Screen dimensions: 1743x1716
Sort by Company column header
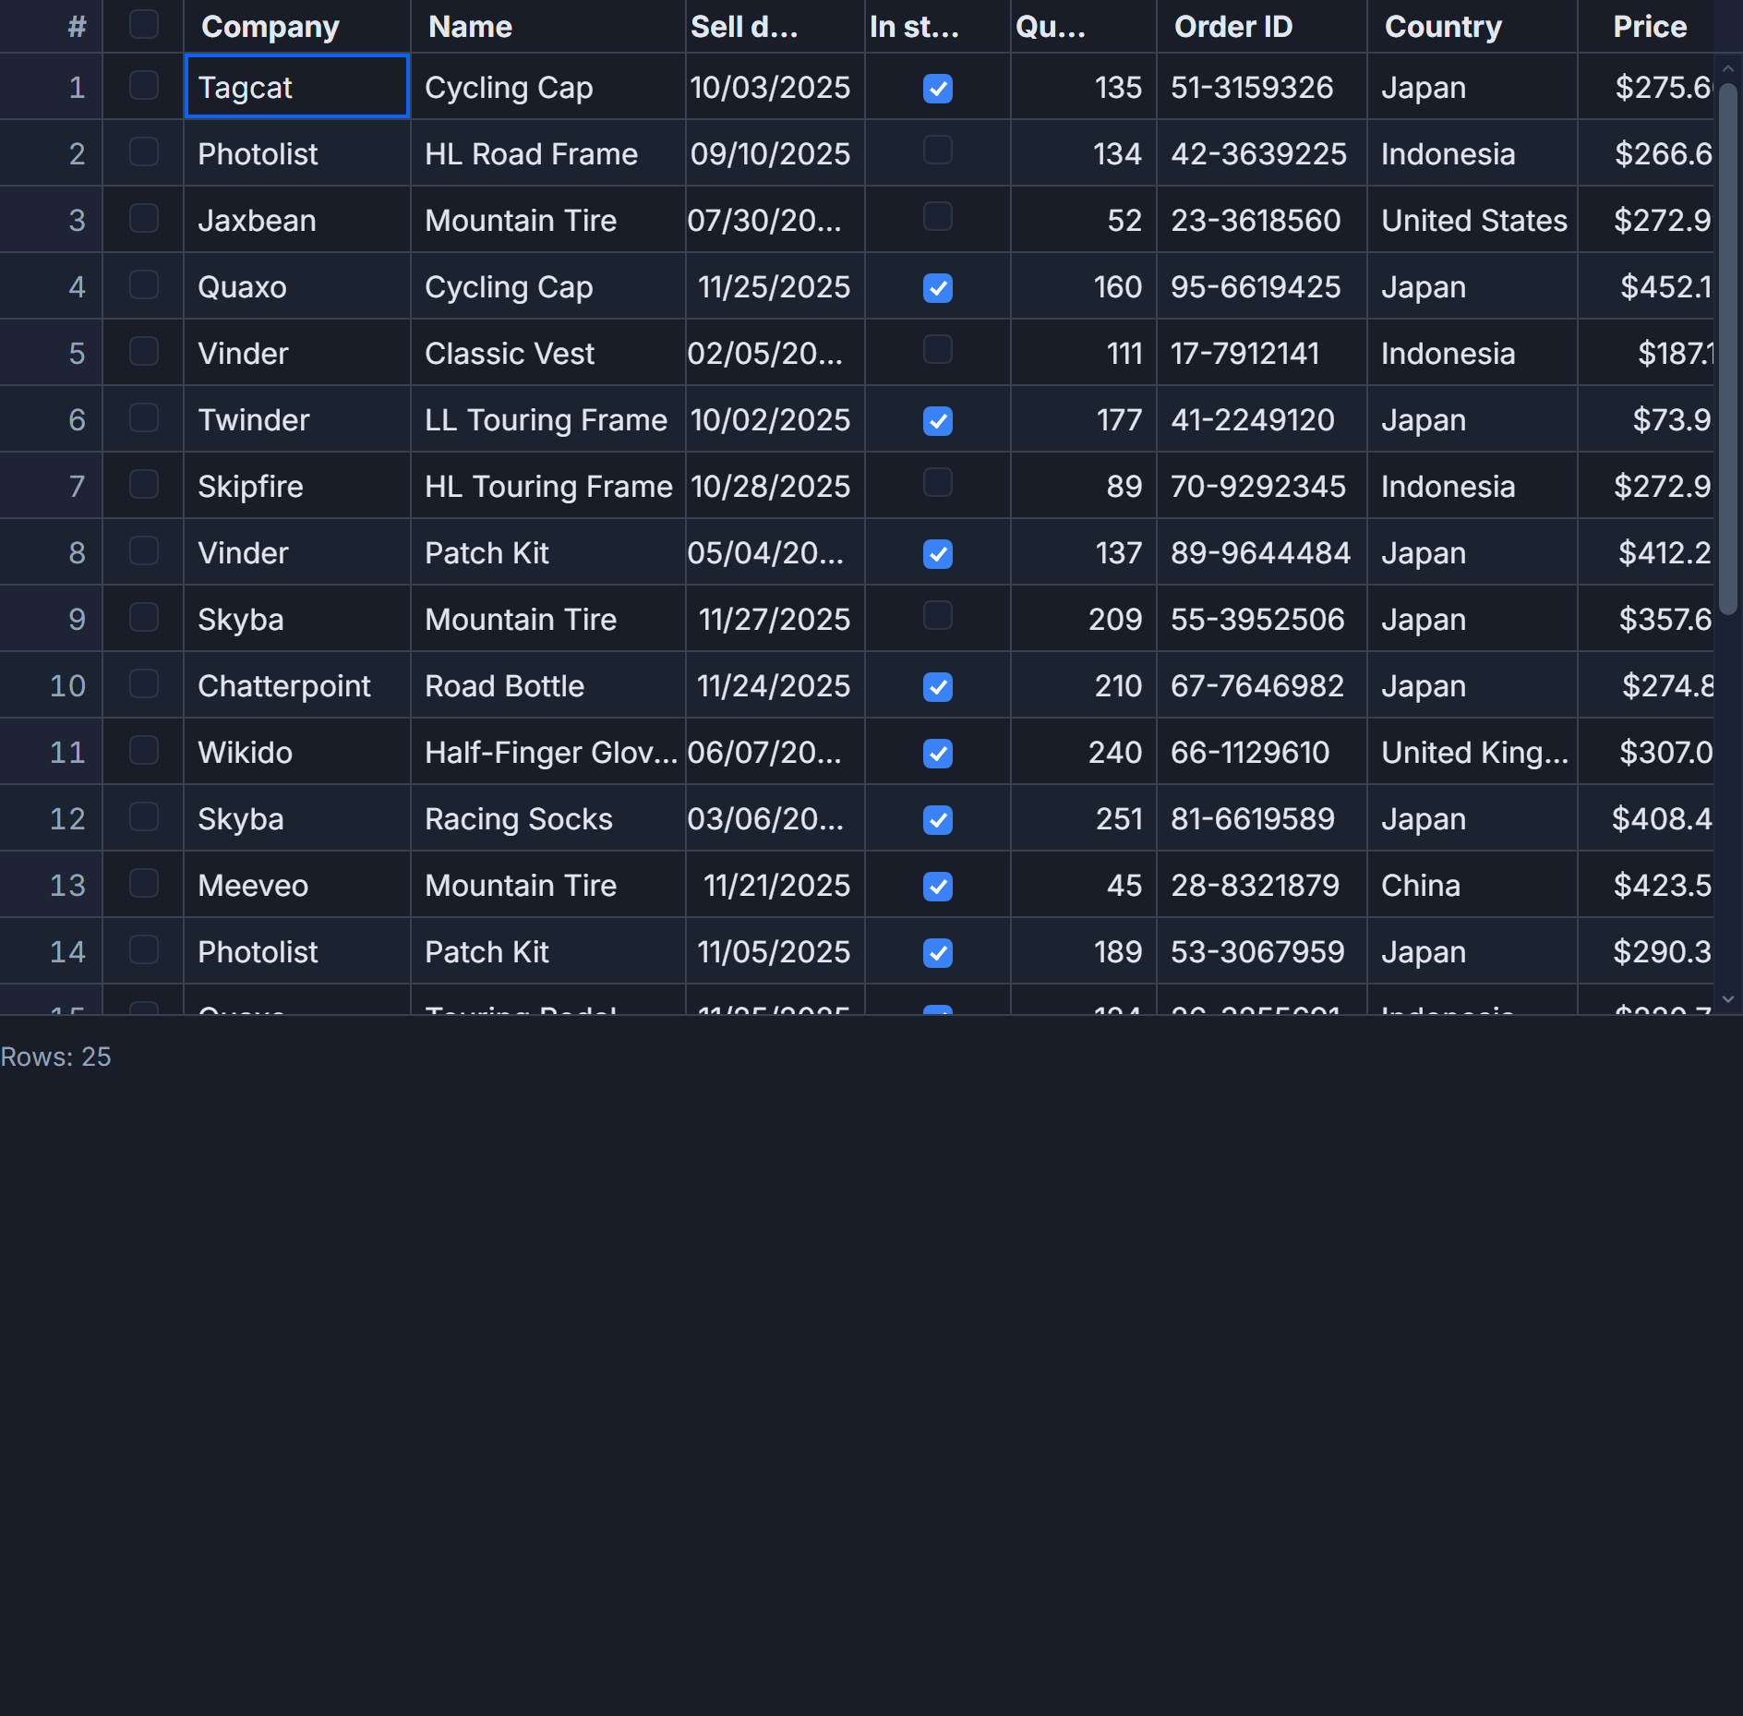(x=297, y=27)
